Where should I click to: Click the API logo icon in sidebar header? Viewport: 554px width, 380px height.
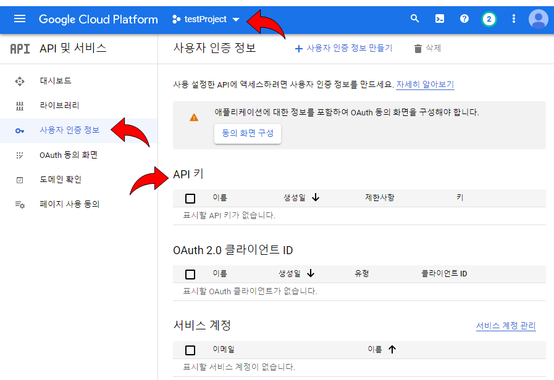point(20,49)
